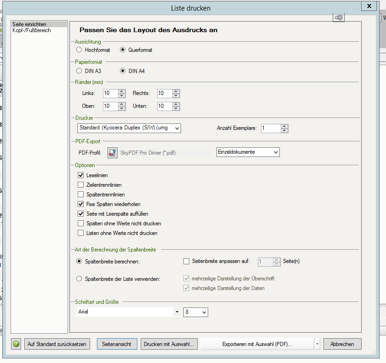Click the Links margin input field
Screen dimensions: 386x363
(x=111, y=94)
